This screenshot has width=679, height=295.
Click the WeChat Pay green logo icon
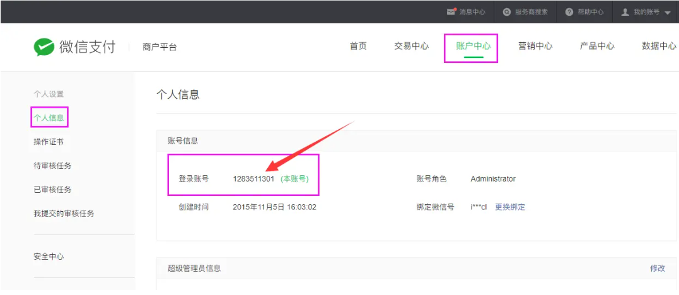(x=44, y=47)
